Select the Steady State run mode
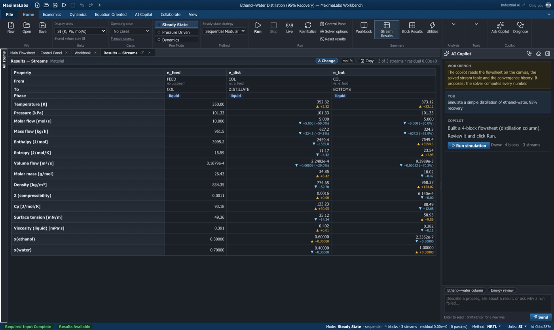Image resolution: width=554 pixels, height=330 pixels. [x=176, y=25]
